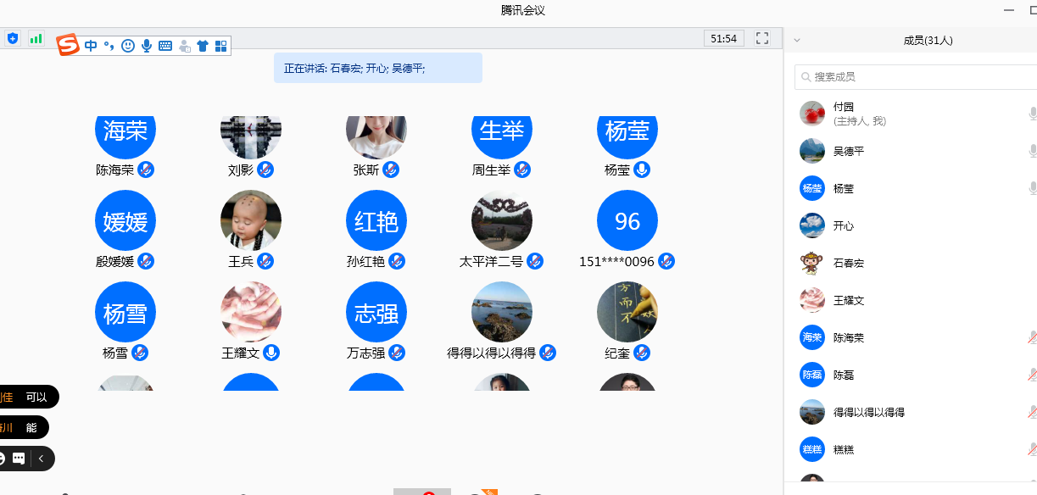Toggle 中 Chinese/English input mode
The width and height of the screenshot is (1037, 495).
tap(91, 46)
